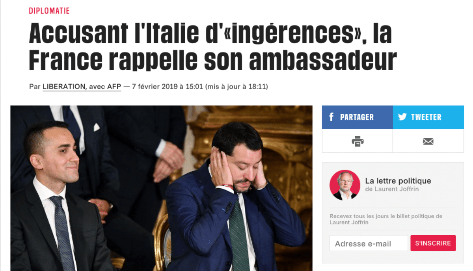Open the DIPLOMATIE category link

49,11
